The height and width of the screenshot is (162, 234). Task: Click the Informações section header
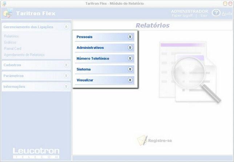point(36,87)
